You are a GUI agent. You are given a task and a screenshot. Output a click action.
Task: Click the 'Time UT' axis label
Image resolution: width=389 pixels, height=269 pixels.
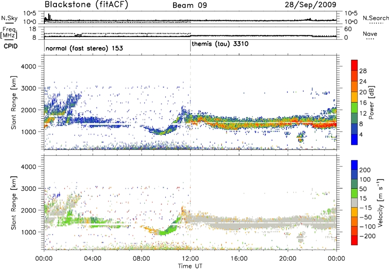click(190, 266)
